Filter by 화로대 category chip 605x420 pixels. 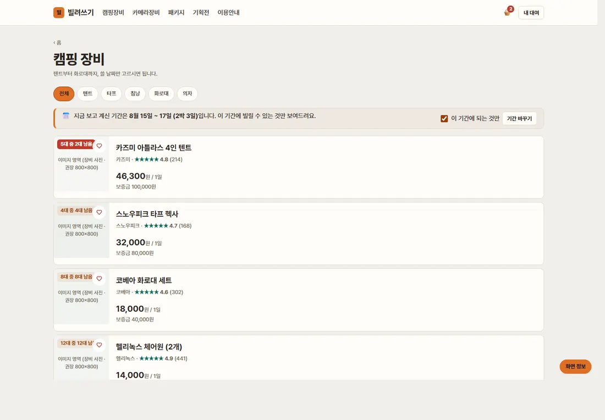tap(161, 93)
